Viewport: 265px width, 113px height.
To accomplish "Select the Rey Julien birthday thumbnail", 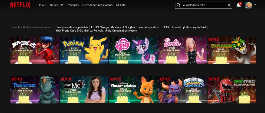I will coord(232,50).
